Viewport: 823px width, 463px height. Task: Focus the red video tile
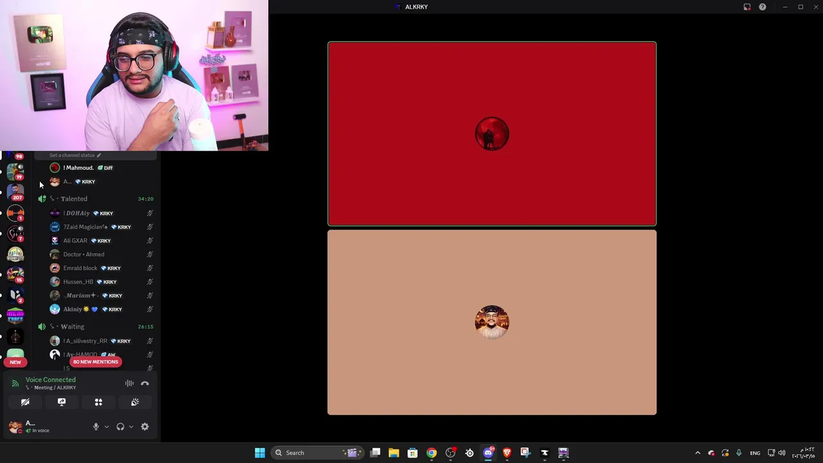click(492, 134)
